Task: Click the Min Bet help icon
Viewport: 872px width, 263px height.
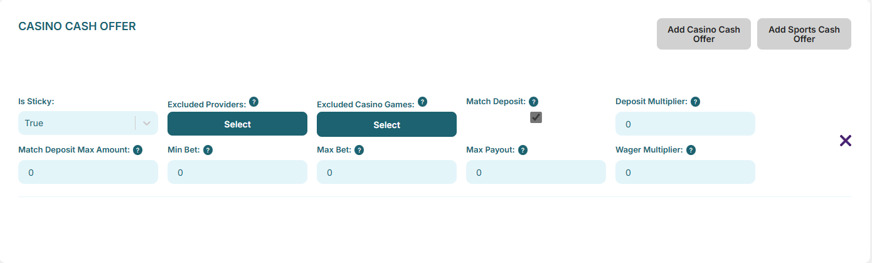Action: pyautogui.click(x=208, y=150)
